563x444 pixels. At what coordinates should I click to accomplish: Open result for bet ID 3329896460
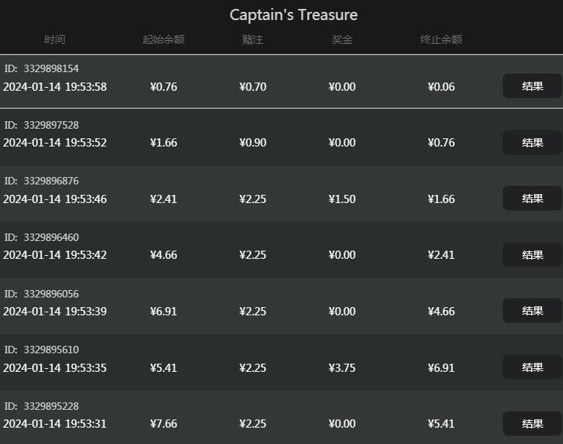coord(532,255)
